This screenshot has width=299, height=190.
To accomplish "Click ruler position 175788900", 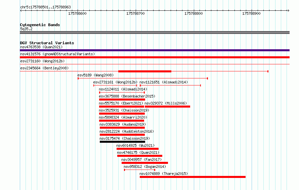I will (251, 13).
